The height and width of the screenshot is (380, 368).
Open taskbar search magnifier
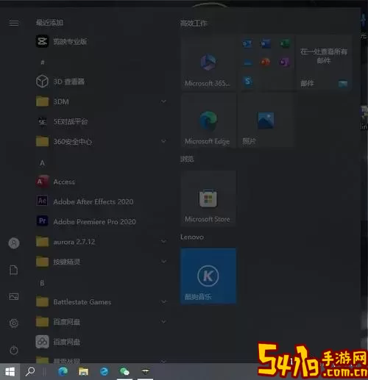point(30,372)
